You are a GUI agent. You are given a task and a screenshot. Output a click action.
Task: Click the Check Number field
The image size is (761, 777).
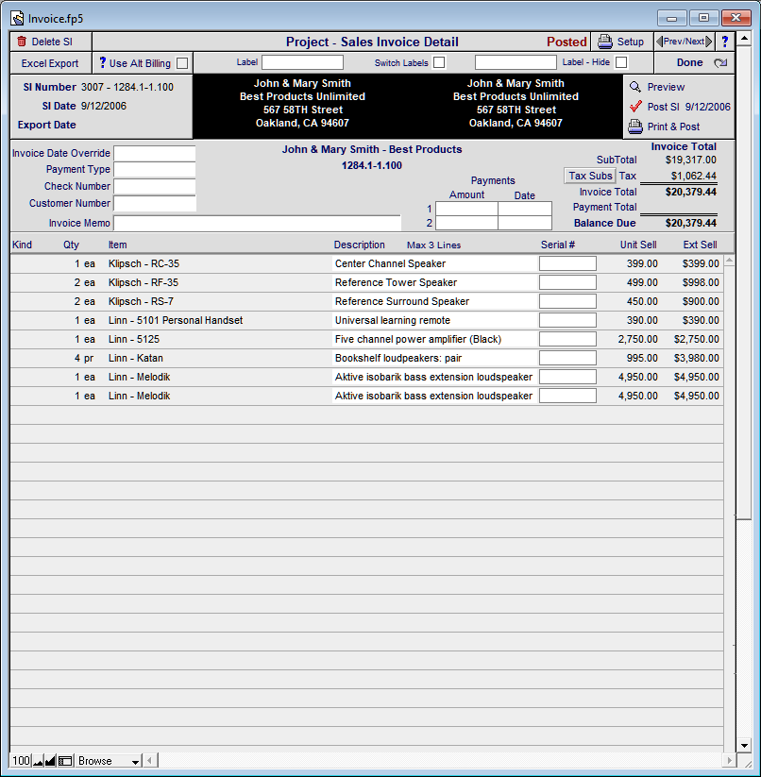coord(155,186)
